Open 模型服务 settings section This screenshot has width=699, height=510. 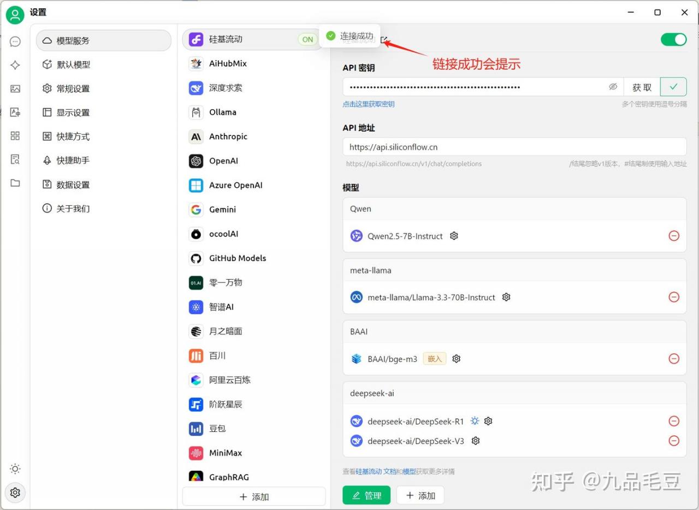tap(104, 40)
